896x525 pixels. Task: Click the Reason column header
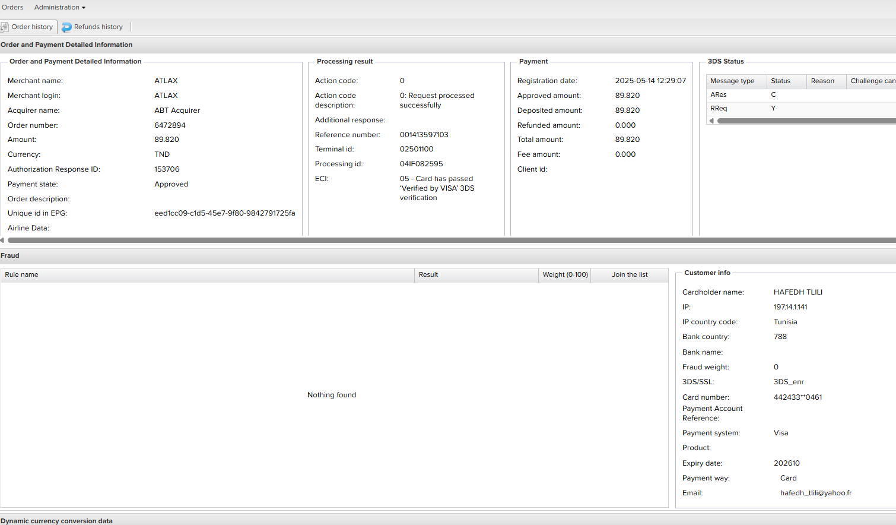pos(822,81)
